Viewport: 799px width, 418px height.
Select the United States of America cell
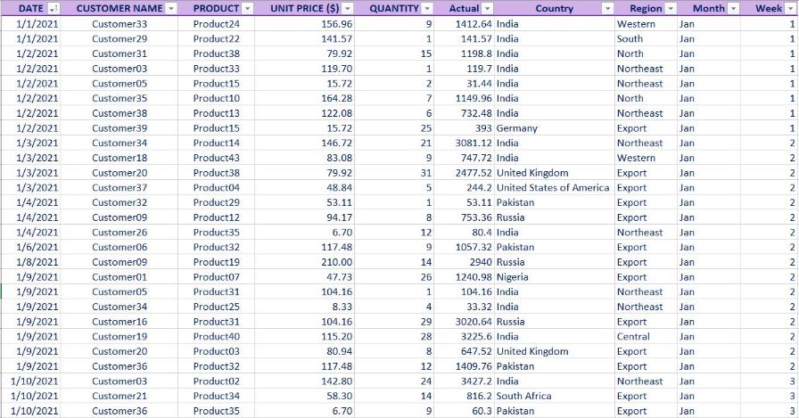[555, 188]
